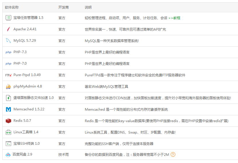Image resolution: width=238 pixels, height=163 pixels.
Task: Click the Linux工具箱 toolbox icon
Action: 8,132
